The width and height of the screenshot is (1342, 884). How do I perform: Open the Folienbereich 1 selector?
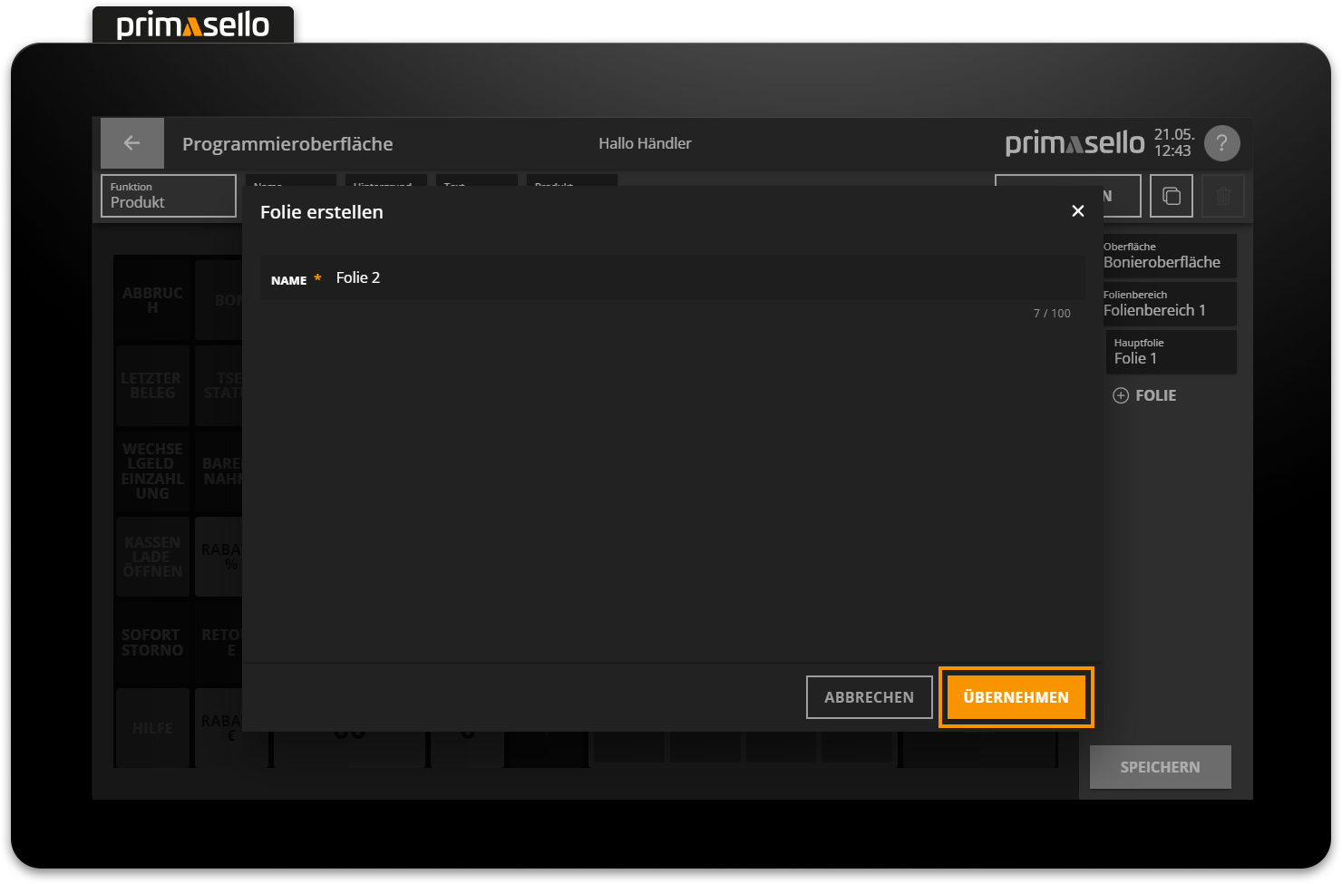[1169, 304]
